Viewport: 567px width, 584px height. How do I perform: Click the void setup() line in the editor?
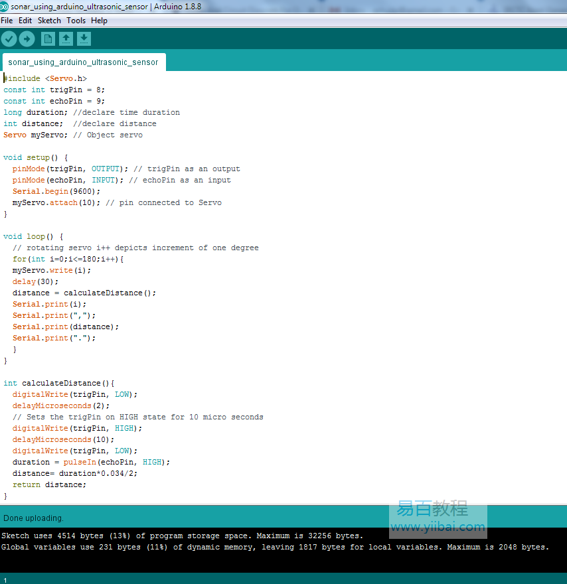[36, 157]
